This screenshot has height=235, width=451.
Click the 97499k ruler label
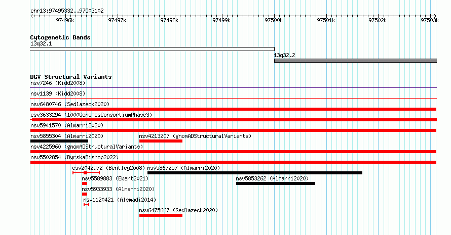221,20
